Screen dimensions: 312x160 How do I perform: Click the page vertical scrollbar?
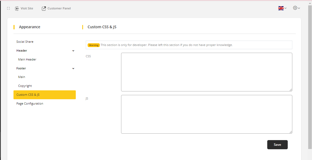click(x=310, y=81)
